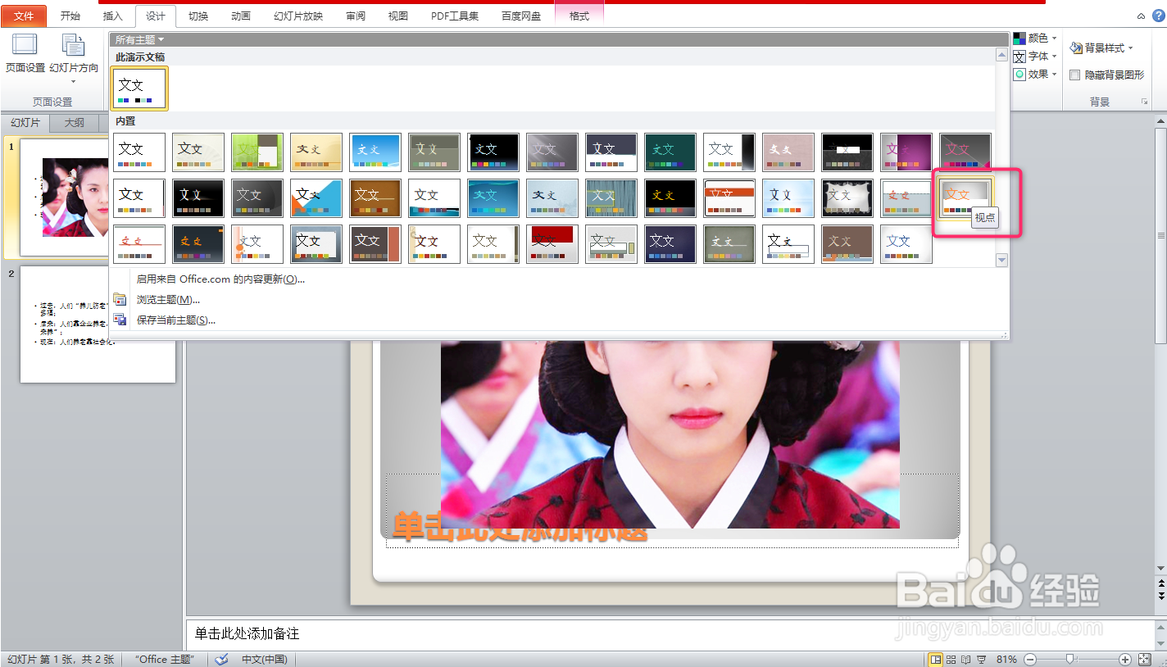Select the white theme with blue 文文 text
Viewport: 1167px width, 667px height.
click(906, 244)
